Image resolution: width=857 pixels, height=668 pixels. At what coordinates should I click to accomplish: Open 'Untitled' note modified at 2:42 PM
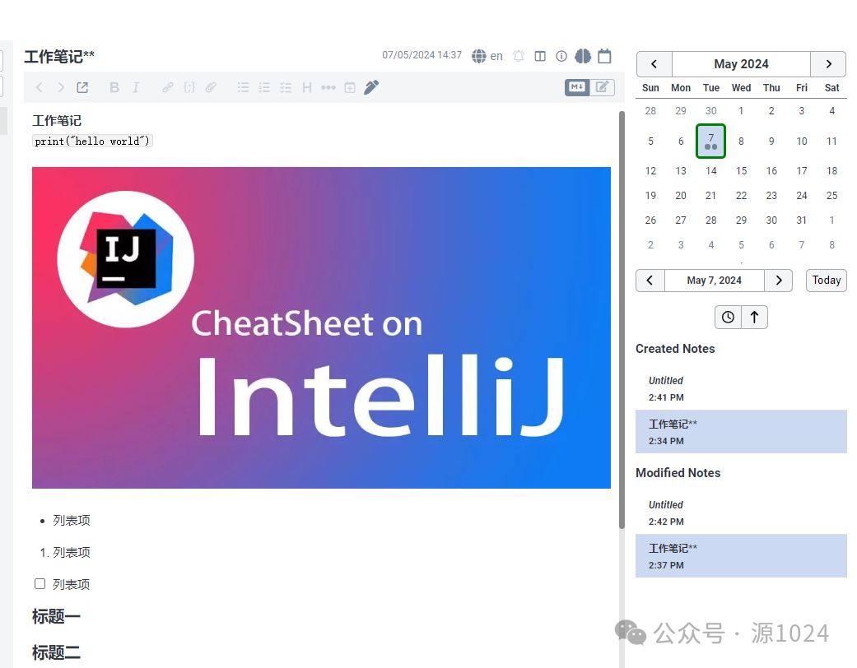coord(741,513)
